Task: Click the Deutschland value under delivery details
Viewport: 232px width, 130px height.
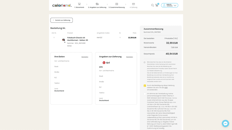Action: click(104, 100)
